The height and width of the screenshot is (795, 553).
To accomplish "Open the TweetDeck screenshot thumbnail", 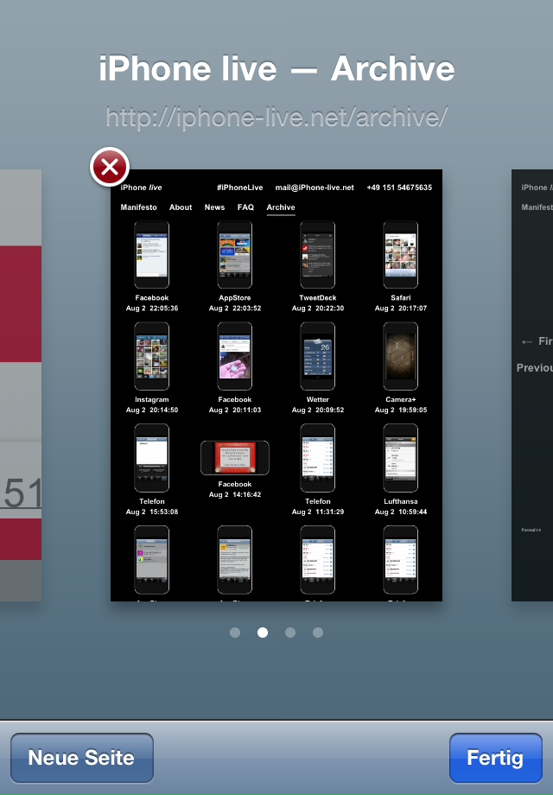I will 318,255.
